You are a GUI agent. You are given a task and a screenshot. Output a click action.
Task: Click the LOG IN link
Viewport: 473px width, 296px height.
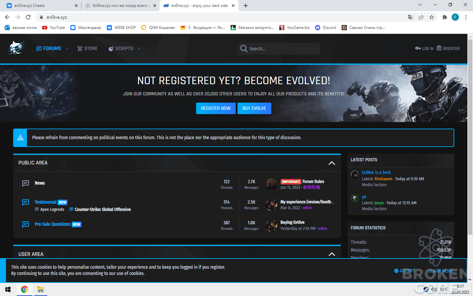pyautogui.click(x=424, y=48)
